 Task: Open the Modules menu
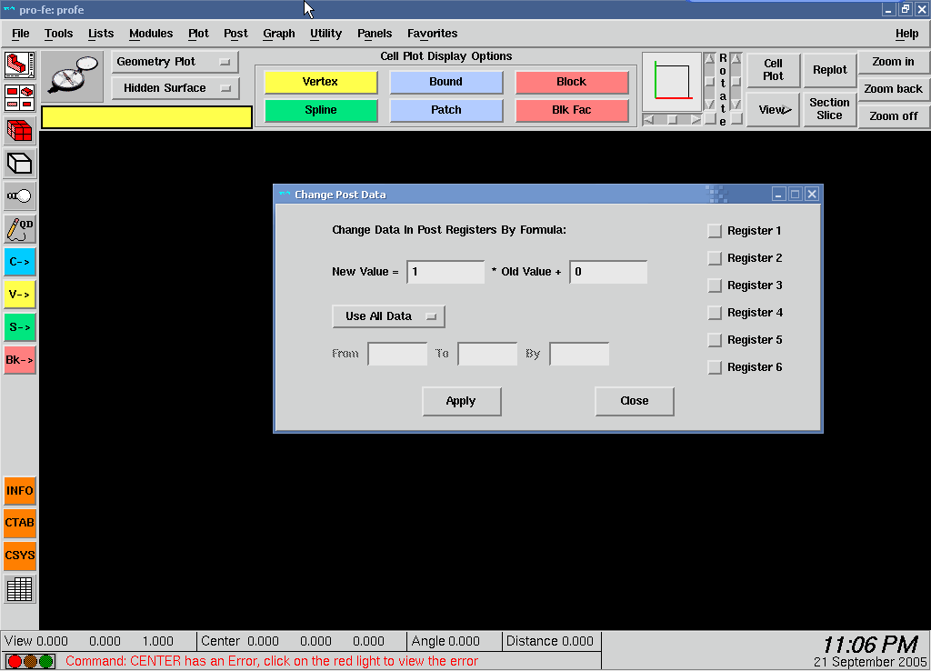[151, 34]
